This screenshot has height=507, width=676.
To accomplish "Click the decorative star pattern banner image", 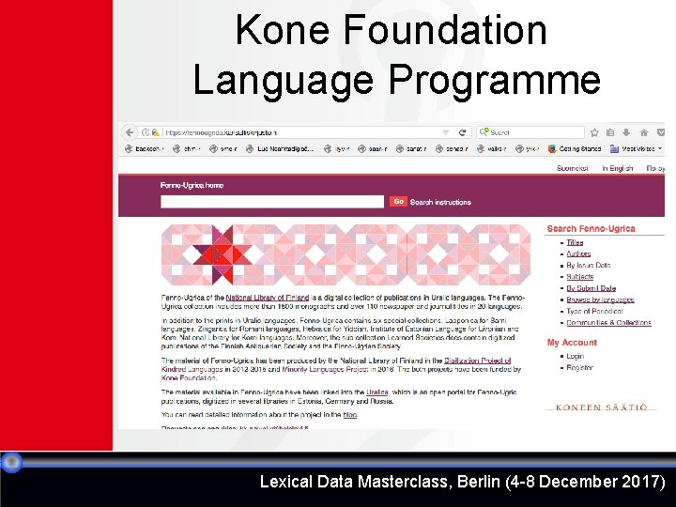I will 346,254.
